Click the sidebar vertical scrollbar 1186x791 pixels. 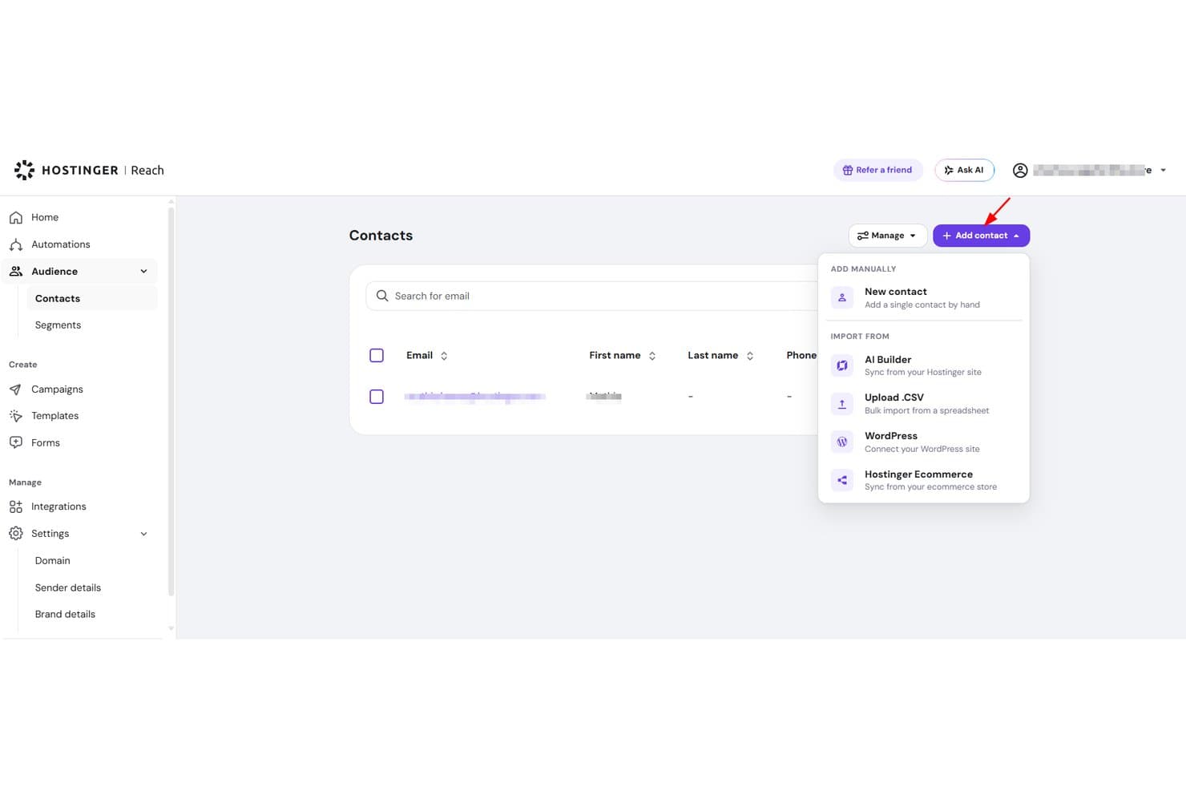pos(171,401)
